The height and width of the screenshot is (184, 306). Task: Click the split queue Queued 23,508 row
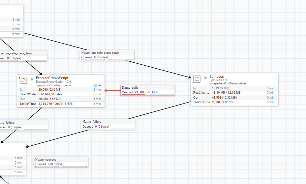tap(147, 92)
